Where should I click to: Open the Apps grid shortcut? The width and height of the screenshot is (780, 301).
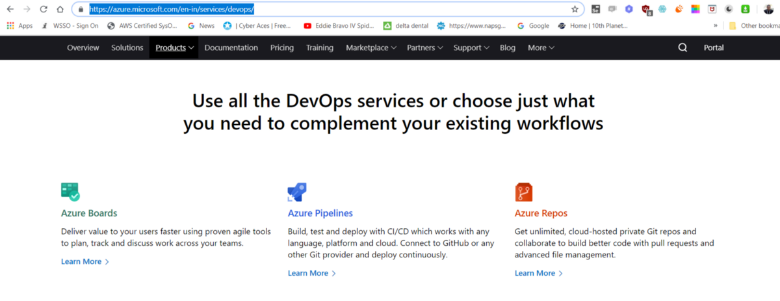coord(19,26)
